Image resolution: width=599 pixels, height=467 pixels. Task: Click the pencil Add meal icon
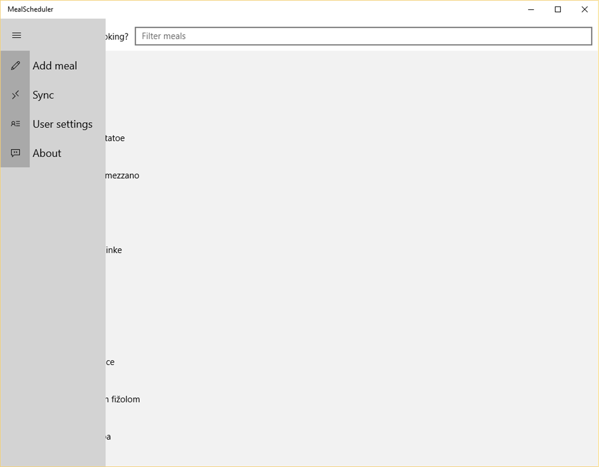15,66
